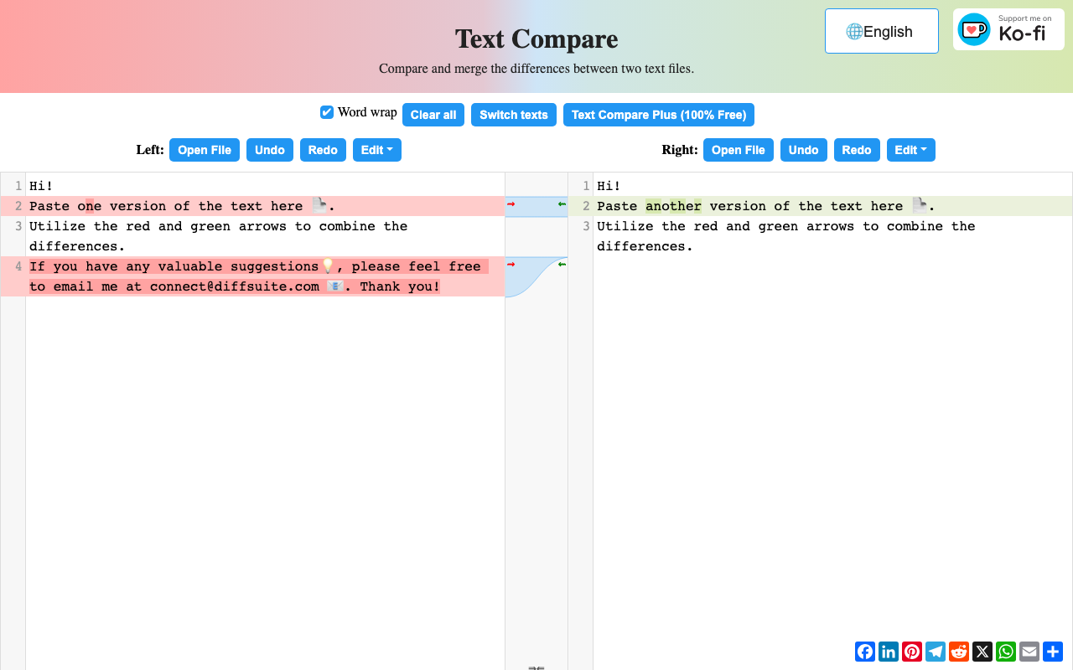Open File for the right pane
1073x670 pixels.
[739, 150]
